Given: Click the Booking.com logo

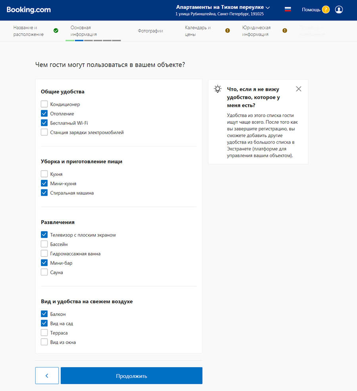Looking at the screenshot, I should pyautogui.click(x=29, y=10).
